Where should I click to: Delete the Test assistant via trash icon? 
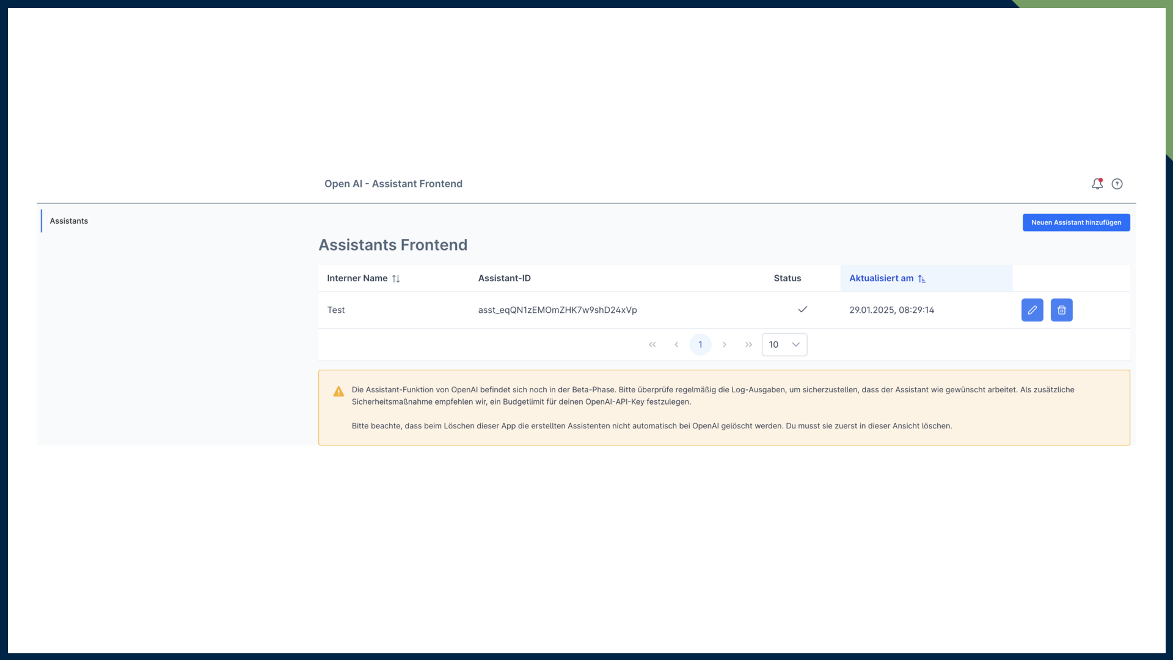coord(1061,310)
